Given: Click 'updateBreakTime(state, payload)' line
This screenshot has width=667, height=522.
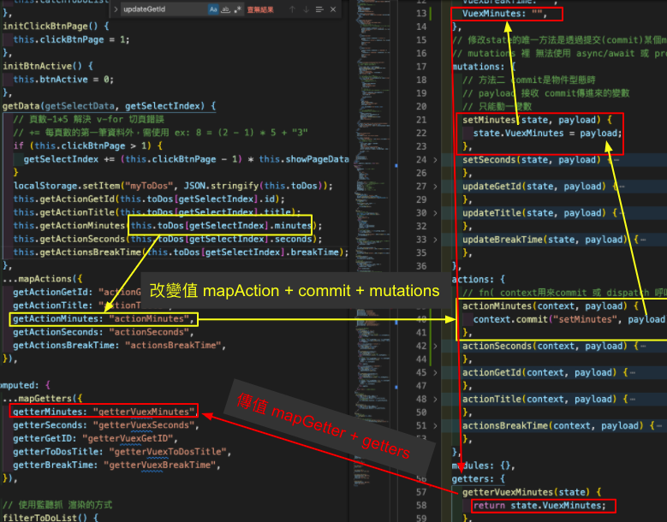Looking at the screenshot, I should click(x=545, y=240).
